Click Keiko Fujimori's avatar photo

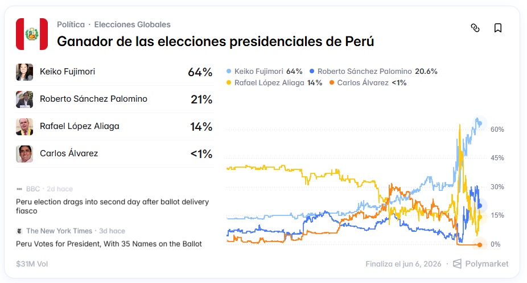[24, 72]
